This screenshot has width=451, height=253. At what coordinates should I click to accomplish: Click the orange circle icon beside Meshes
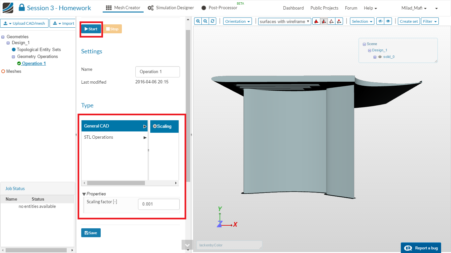(x=3, y=71)
